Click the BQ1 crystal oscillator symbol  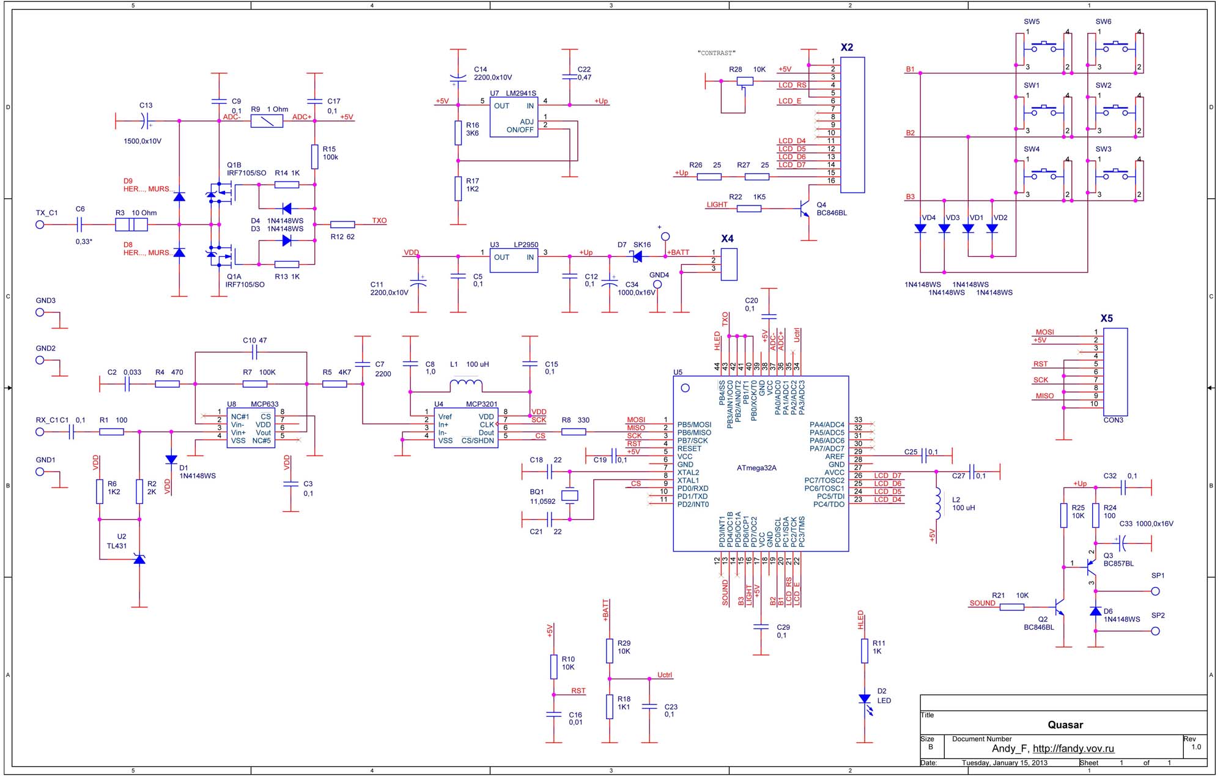[x=569, y=496]
